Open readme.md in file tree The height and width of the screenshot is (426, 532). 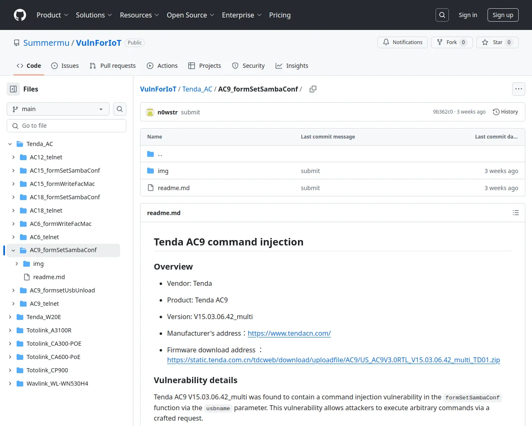pyautogui.click(x=49, y=277)
